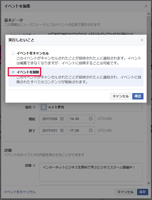152x200 pixels.
Task: Click the イベントのタイプとその内容を知らせることができます text
Action: point(44,155)
